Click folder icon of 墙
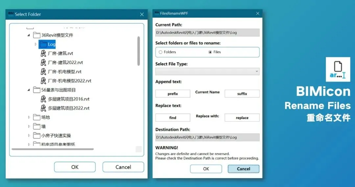Image resolution: width=355 pixels, height=187 pixels. click(x=37, y=126)
